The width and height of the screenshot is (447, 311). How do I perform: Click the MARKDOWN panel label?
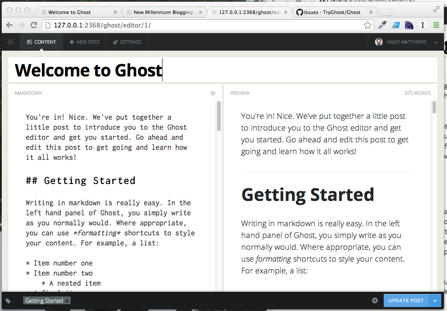coord(28,93)
